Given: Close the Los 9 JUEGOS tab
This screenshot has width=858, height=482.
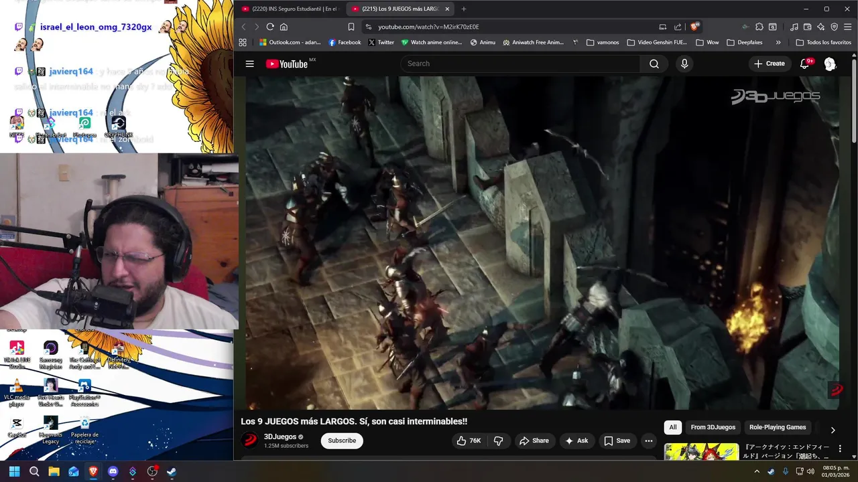Looking at the screenshot, I should [x=447, y=9].
